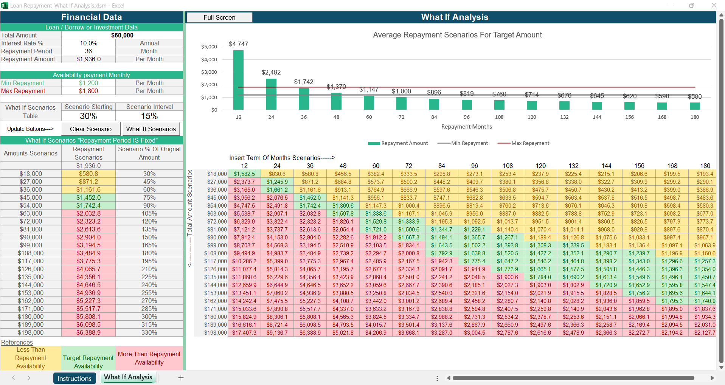This screenshot has width=725, height=385.
Task: Restore down the Excel window
Action: pos(691,5)
